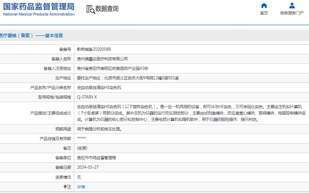Screen dimensions: 309x193
Task: Select the production address 委托生产地址 text
Action: [128, 78]
